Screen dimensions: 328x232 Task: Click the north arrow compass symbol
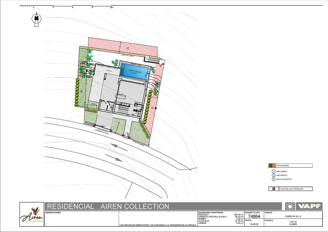coord(36,19)
